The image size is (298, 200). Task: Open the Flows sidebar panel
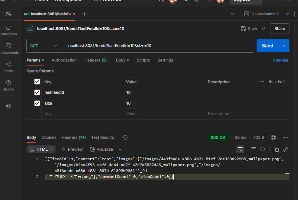pos(8,67)
